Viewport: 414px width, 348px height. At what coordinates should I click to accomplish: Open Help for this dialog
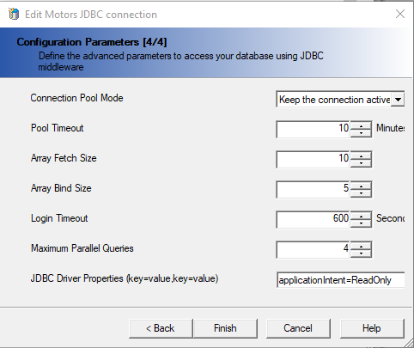[x=372, y=328]
